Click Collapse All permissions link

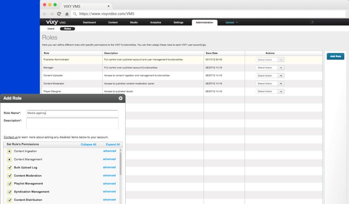click(88, 144)
